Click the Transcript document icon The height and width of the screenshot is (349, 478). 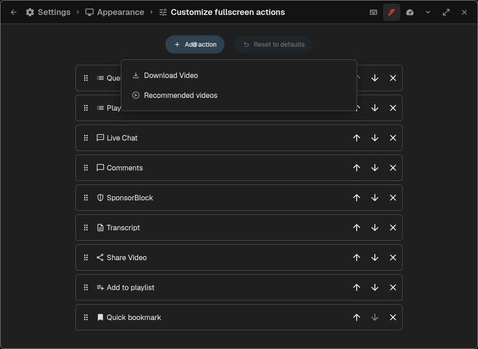tap(100, 228)
